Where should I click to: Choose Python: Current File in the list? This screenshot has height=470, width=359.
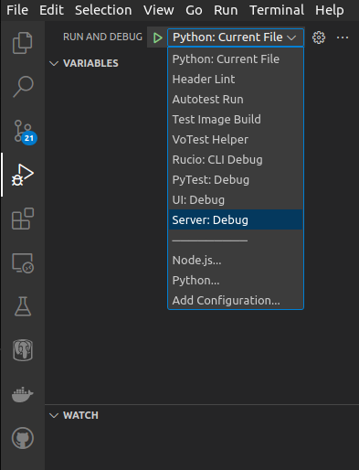tap(236, 59)
